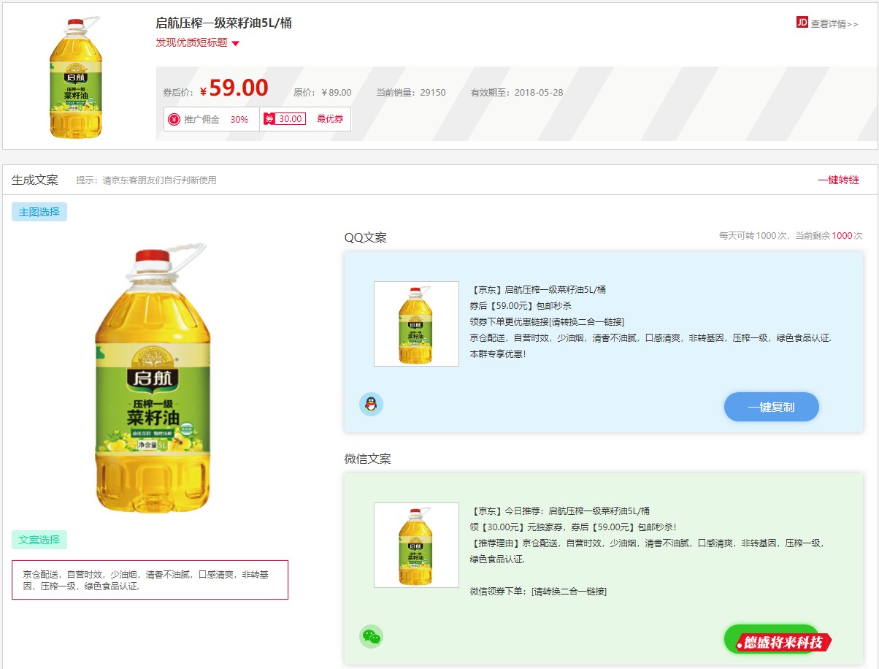Expand the 发现优质短标题 dropdown arrow
Screen dimensions: 879x669
point(235,43)
